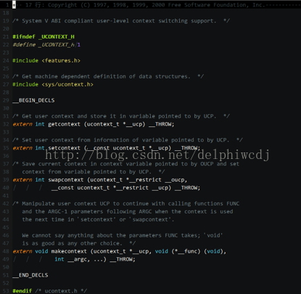Click 'int __argc, ...) __THROW;' on line 49
This screenshot has height=294, width=301.
click(x=95, y=259)
